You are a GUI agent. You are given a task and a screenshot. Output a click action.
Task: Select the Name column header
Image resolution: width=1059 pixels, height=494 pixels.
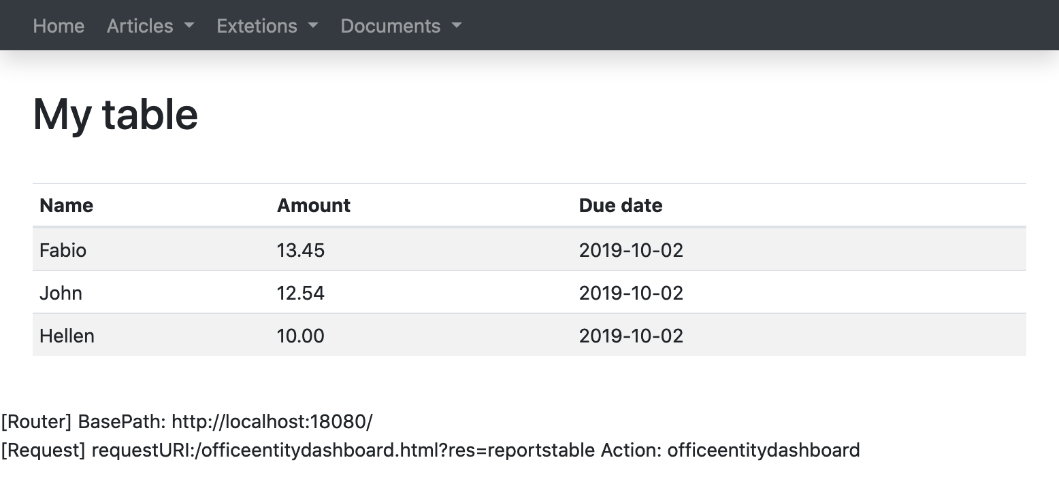(x=67, y=205)
